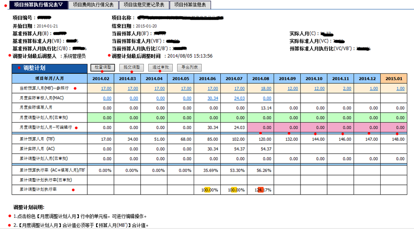Open the 30.34 MAC link for 2014.06
Screen dimensions: 414x229
(x=212, y=98)
